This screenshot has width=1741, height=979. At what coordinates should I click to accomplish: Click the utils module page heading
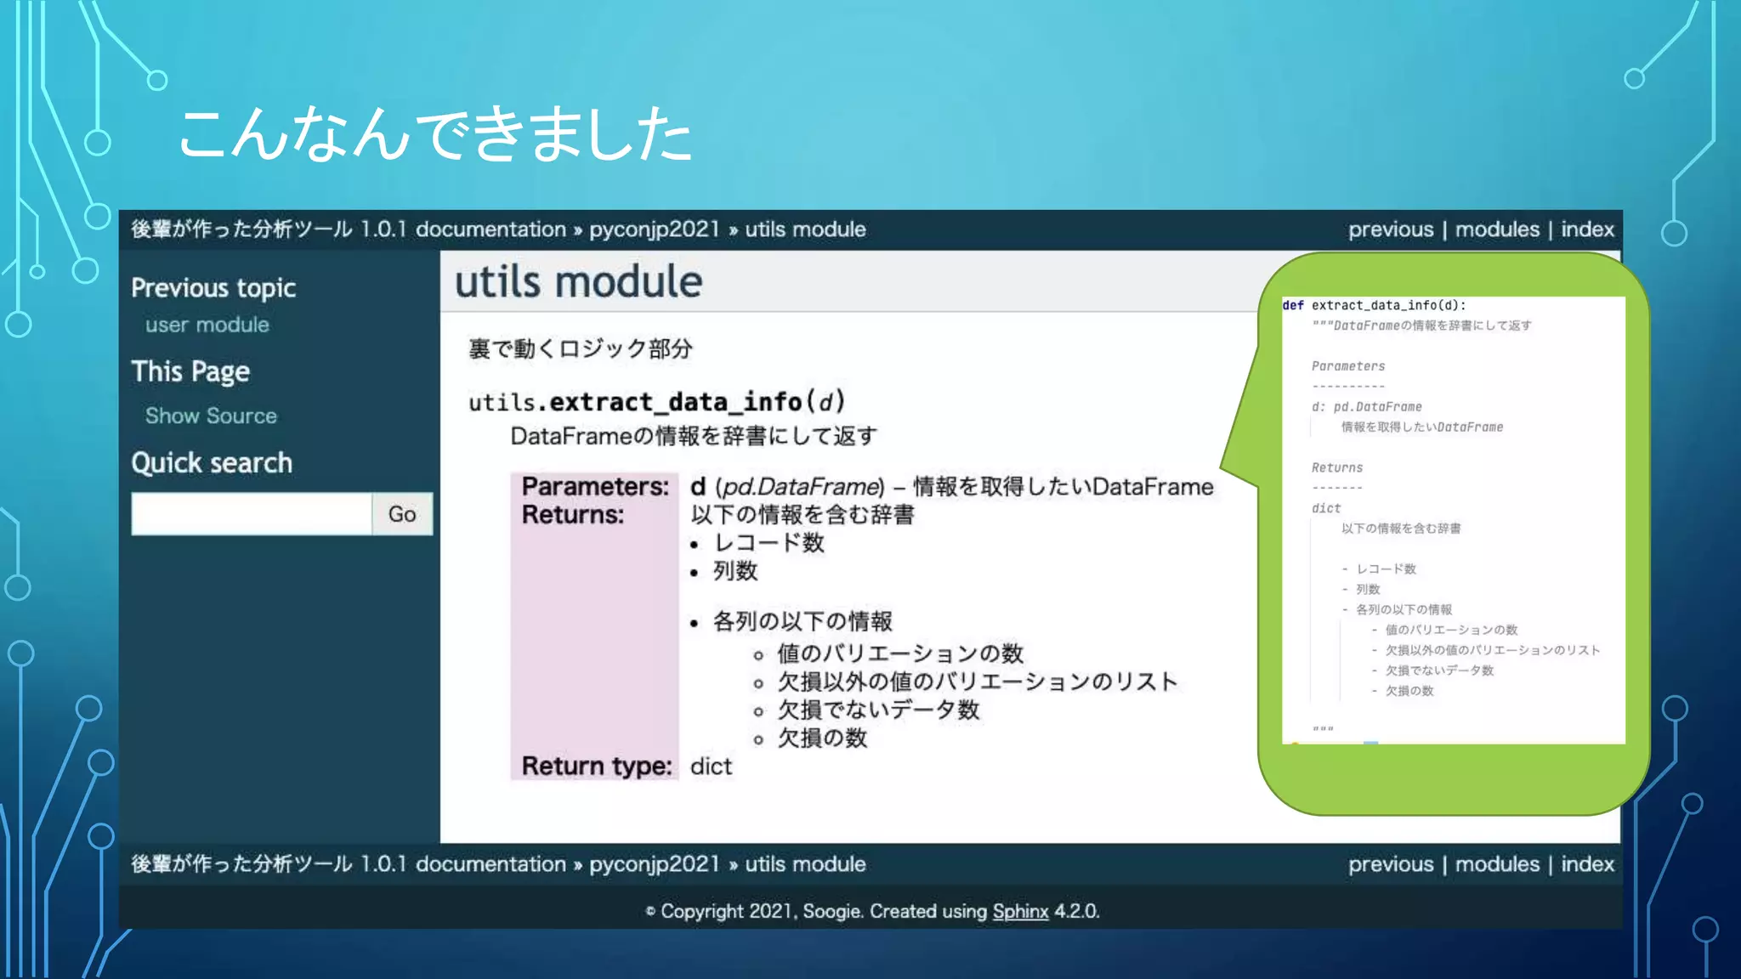pyautogui.click(x=578, y=282)
